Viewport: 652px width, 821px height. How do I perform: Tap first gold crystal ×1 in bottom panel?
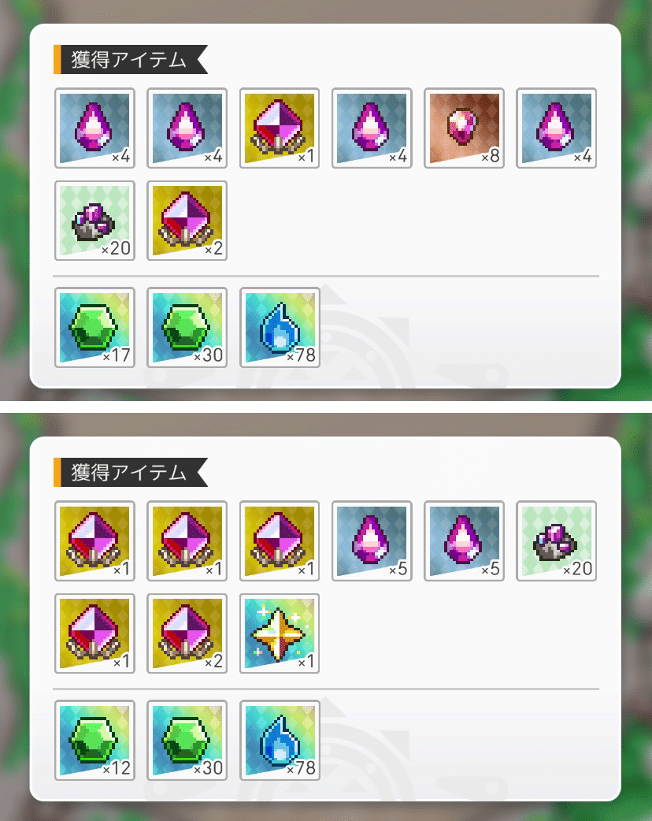pos(94,541)
